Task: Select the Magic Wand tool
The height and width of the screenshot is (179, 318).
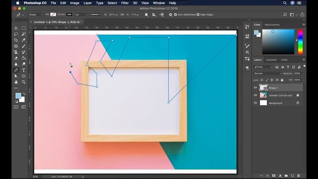Action: (23, 34)
